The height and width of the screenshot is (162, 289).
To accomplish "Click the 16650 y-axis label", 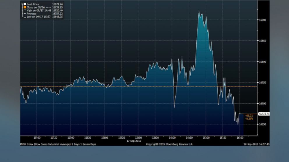I will tap(263, 124).
